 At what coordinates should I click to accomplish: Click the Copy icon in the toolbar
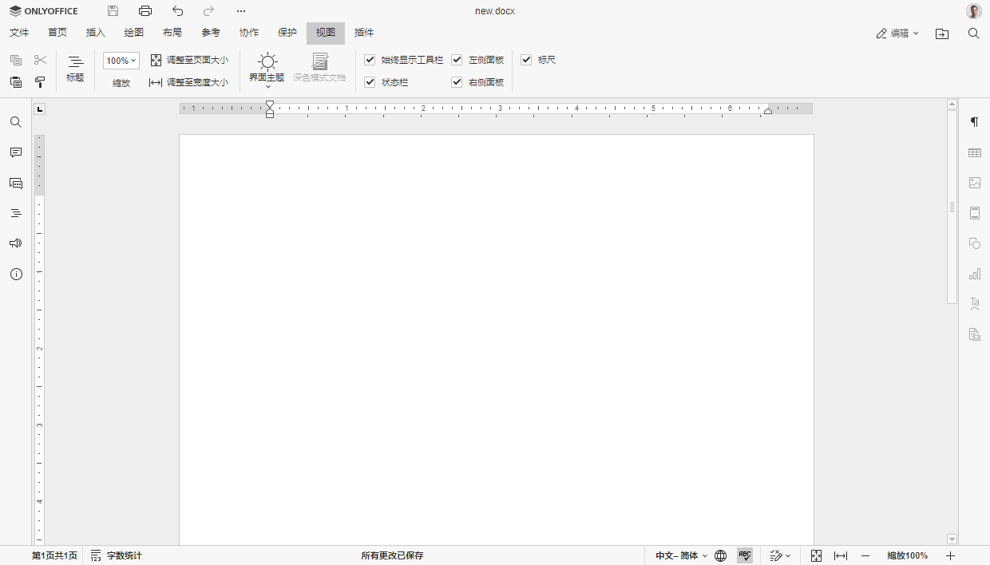pyautogui.click(x=16, y=61)
